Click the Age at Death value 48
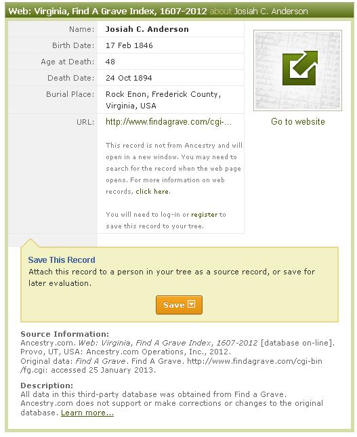357x437 pixels. (x=110, y=62)
